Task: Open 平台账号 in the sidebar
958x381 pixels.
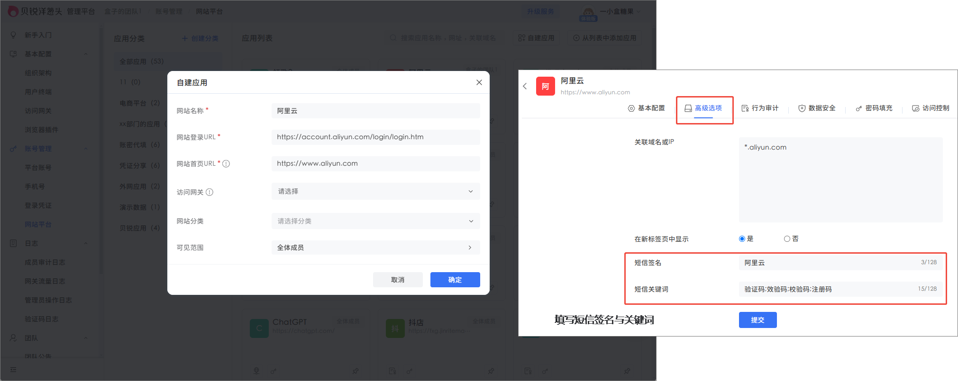Action: coord(38,168)
